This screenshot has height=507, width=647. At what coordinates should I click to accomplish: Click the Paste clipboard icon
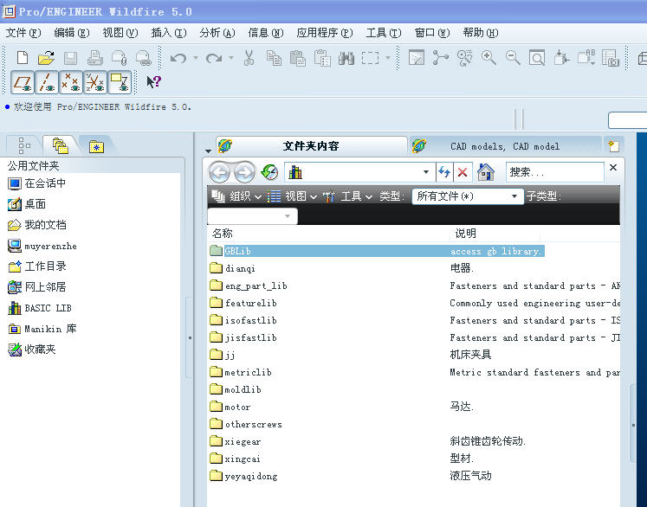(x=297, y=58)
